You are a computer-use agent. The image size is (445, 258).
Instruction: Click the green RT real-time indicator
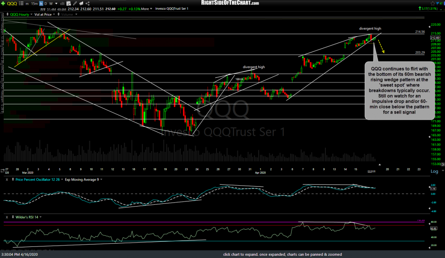click(x=441, y=3)
